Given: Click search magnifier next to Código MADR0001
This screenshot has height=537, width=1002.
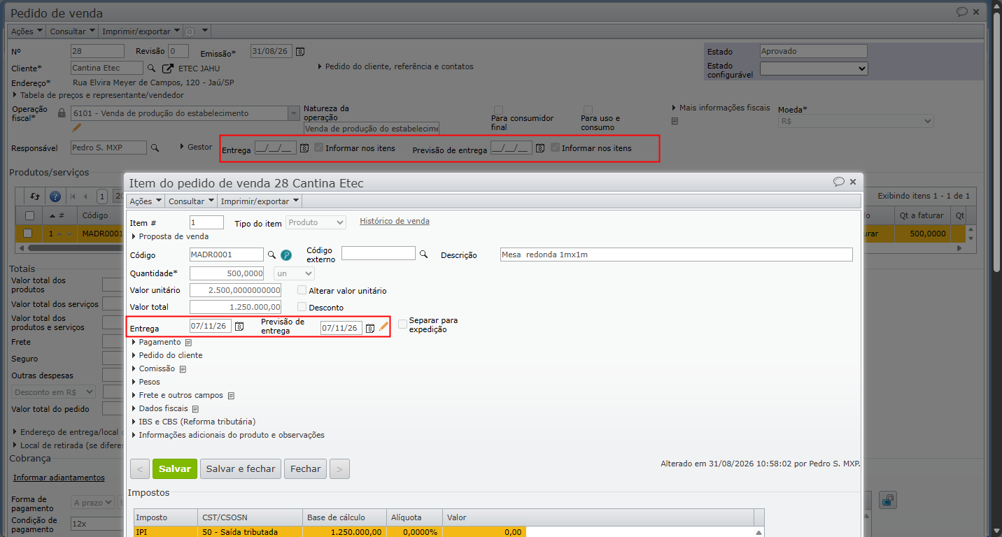Looking at the screenshot, I should click(271, 255).
